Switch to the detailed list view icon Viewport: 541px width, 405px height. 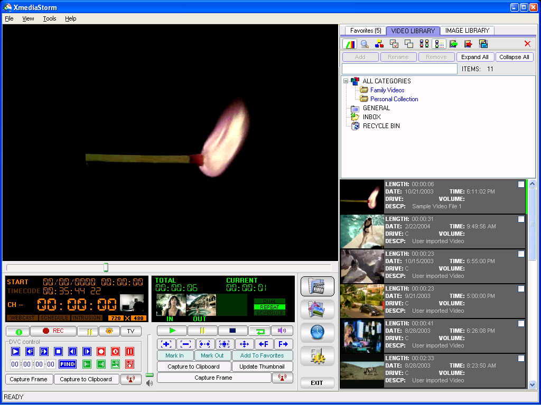[439, 44]
